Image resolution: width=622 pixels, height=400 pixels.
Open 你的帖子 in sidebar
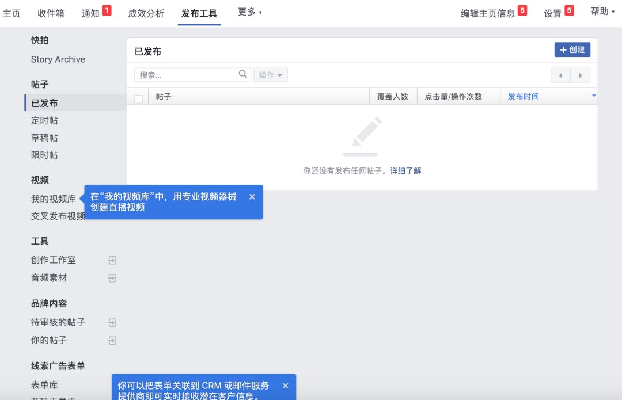(49, 340)
